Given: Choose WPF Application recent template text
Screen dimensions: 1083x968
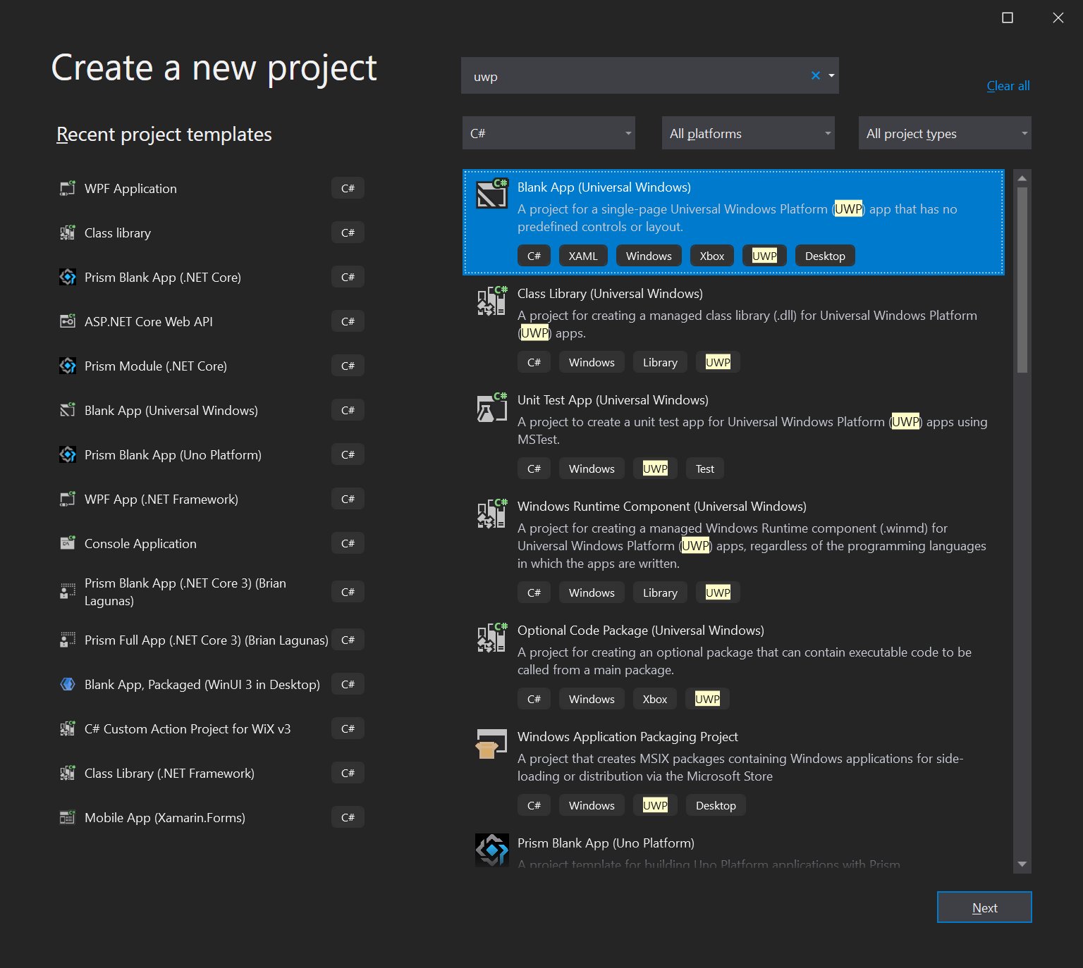Looking at the screenshot, I should coord(130,189).
